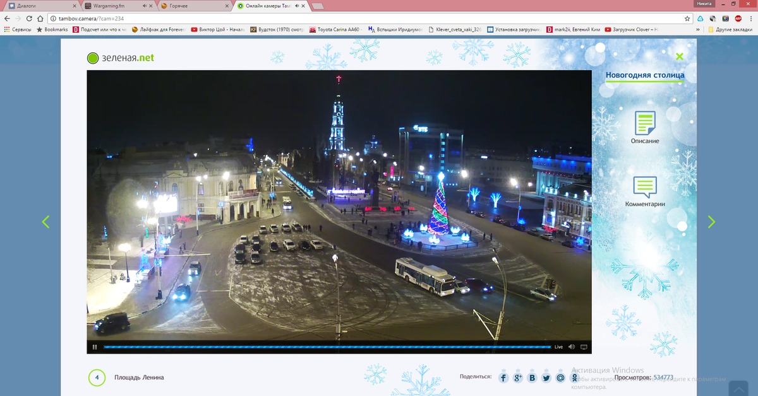Share via the Mail.ru @ icon

tap(560, 378)
